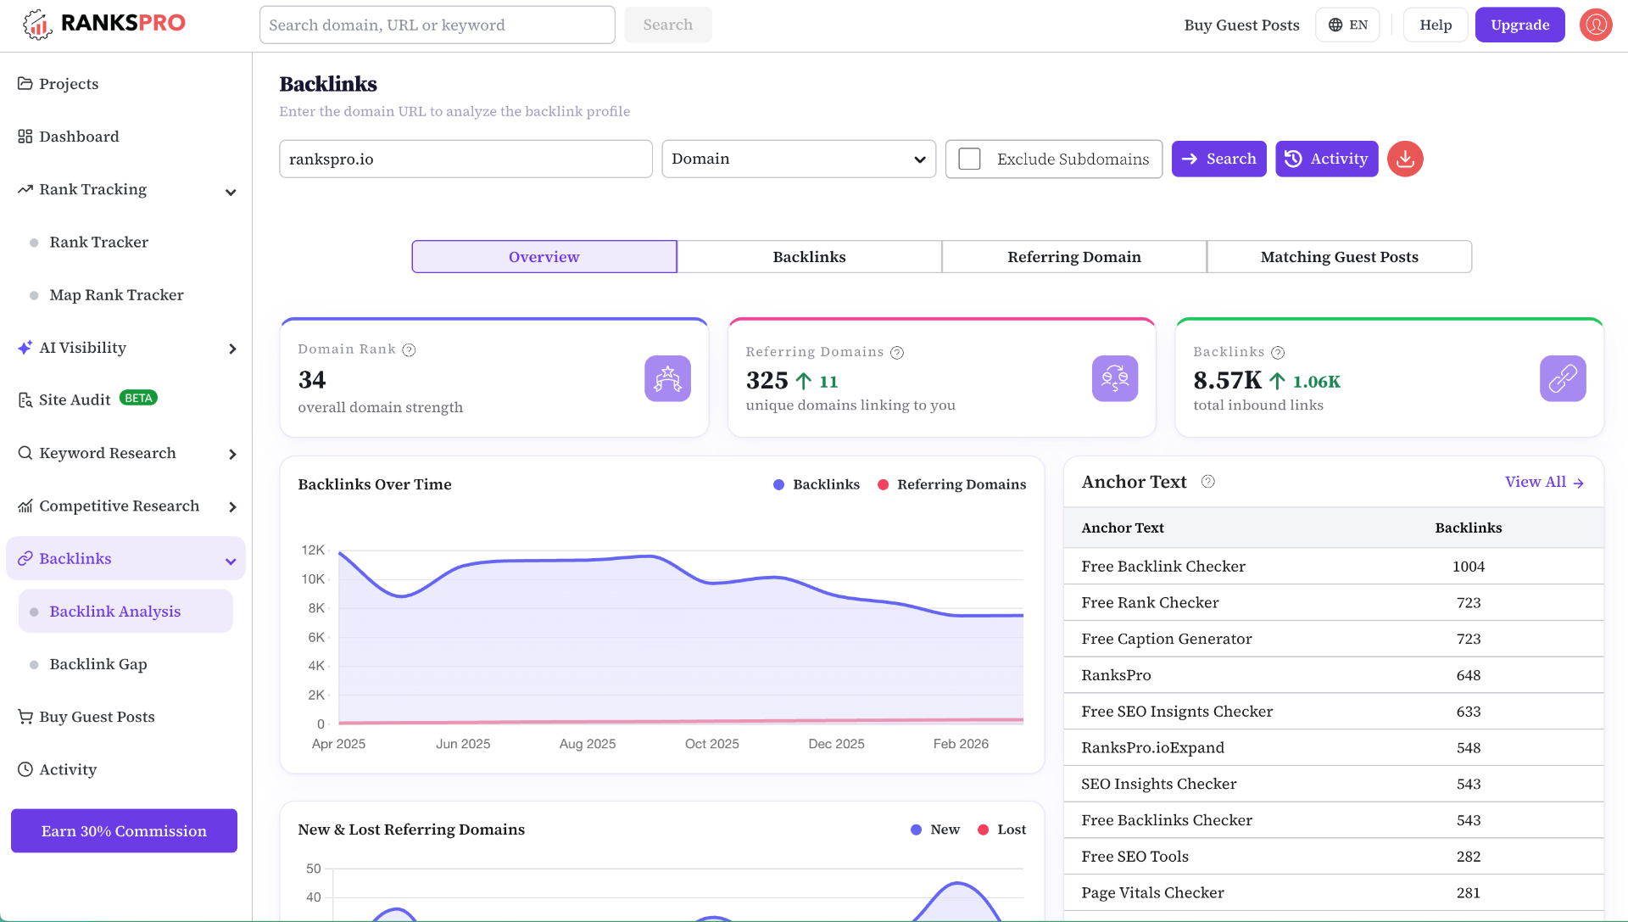
Task: Toggle New series in referring domains legend
Action: coord(935,830)
